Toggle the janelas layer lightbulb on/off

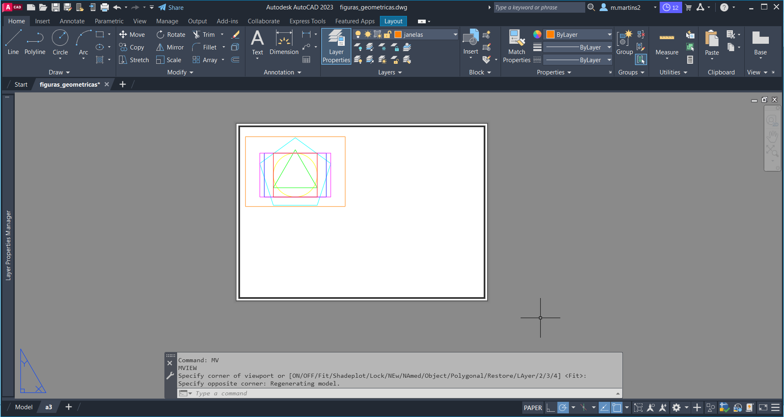point(358,34)
